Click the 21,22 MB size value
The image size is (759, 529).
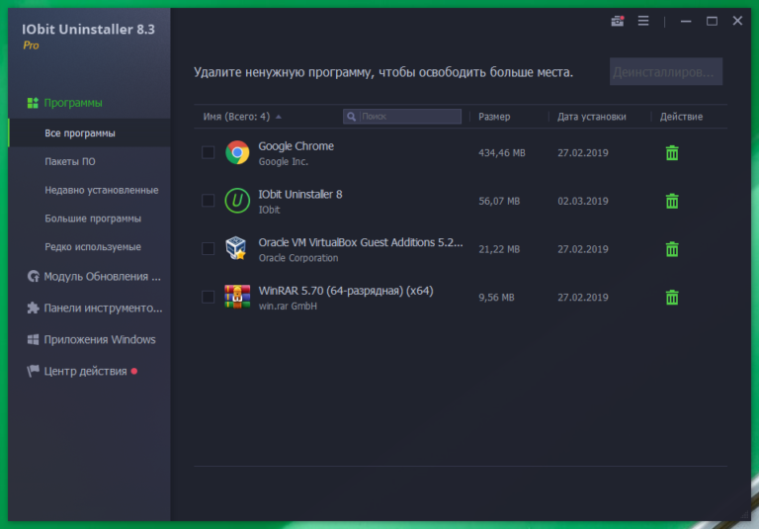click(x=499, y=249)
